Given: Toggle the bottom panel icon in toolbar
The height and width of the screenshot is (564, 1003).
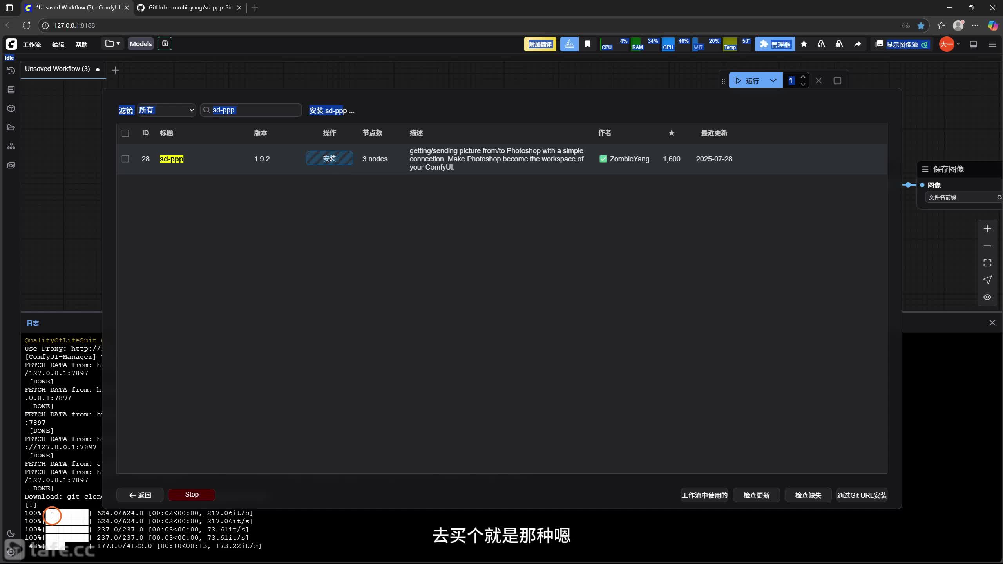Looking at the screenshot, I should (x=973, y=44).
